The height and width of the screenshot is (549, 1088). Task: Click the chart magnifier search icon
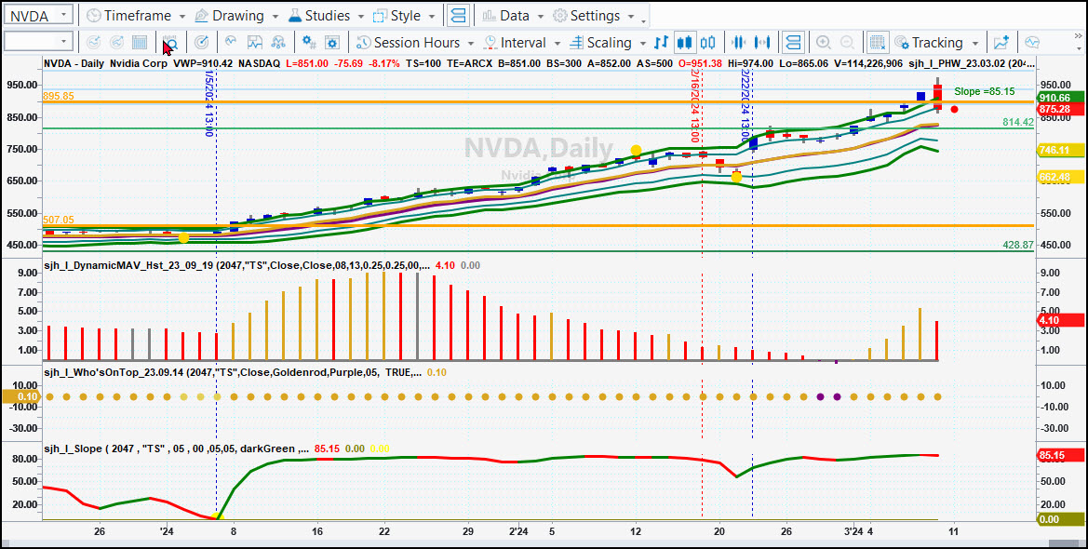[x=170, y=42]
